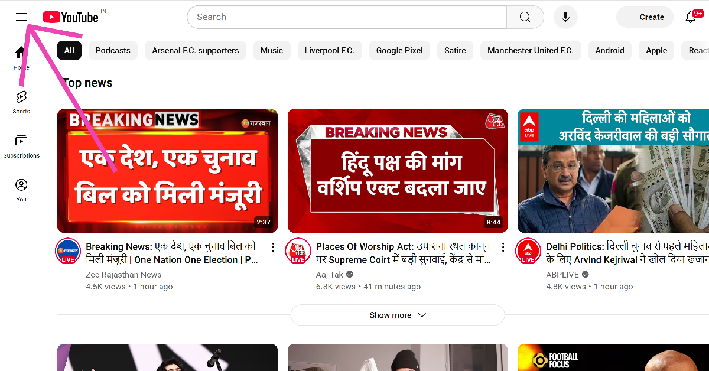Viewport: 709px width, 371px height.
Task: Open Delhi Politics Kejriwal video thumbnail
Action: [613, 171]
